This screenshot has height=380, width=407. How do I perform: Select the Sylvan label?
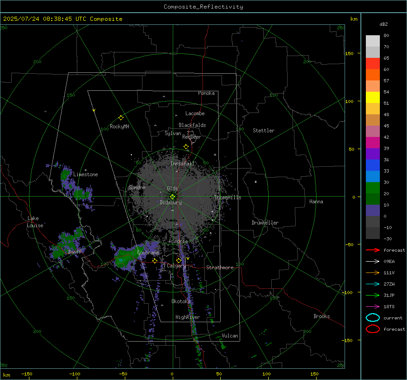tap(173, 134)
